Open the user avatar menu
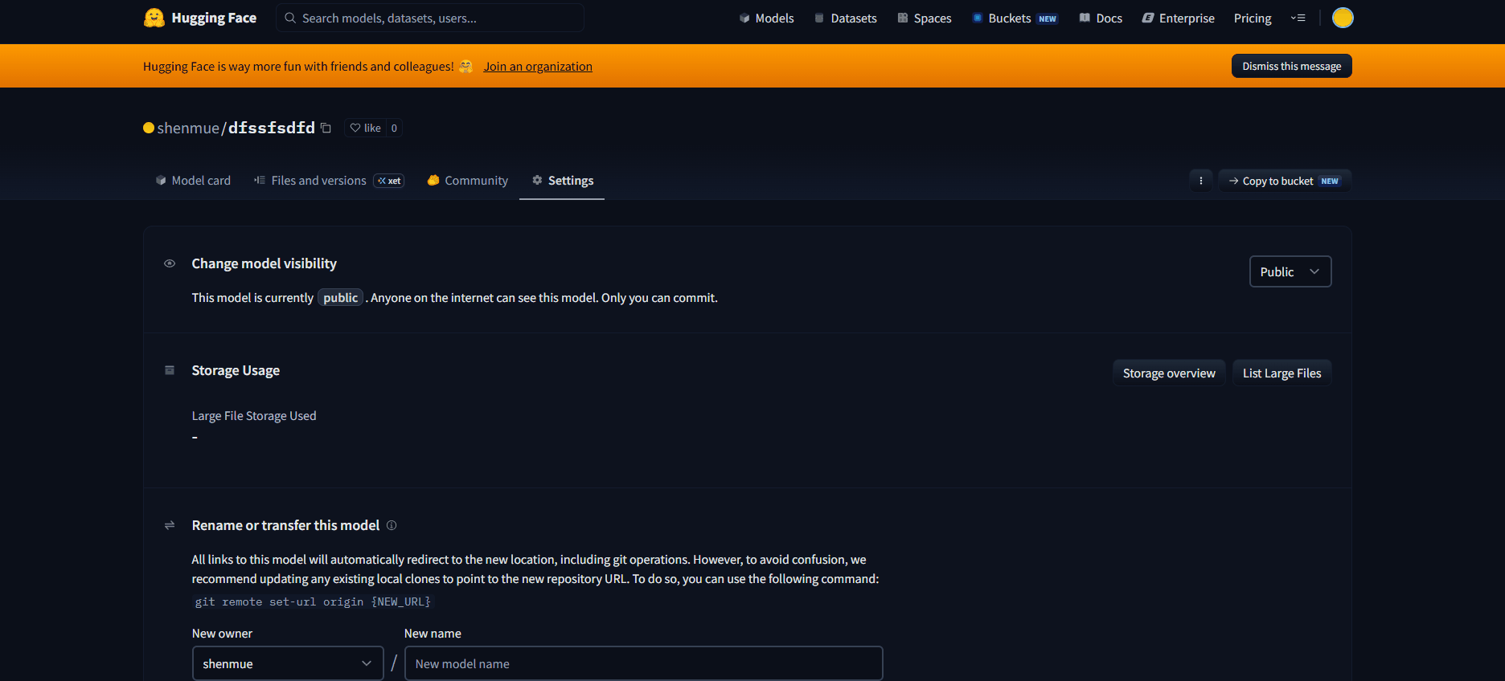This screenshot has width=1505, height=681. coord(1343,18)
